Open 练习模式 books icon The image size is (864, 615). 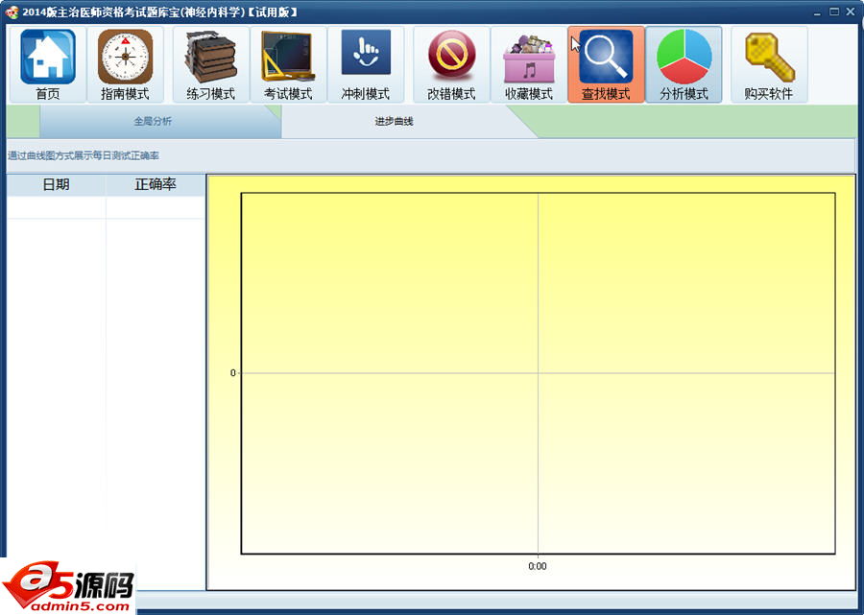211,64
